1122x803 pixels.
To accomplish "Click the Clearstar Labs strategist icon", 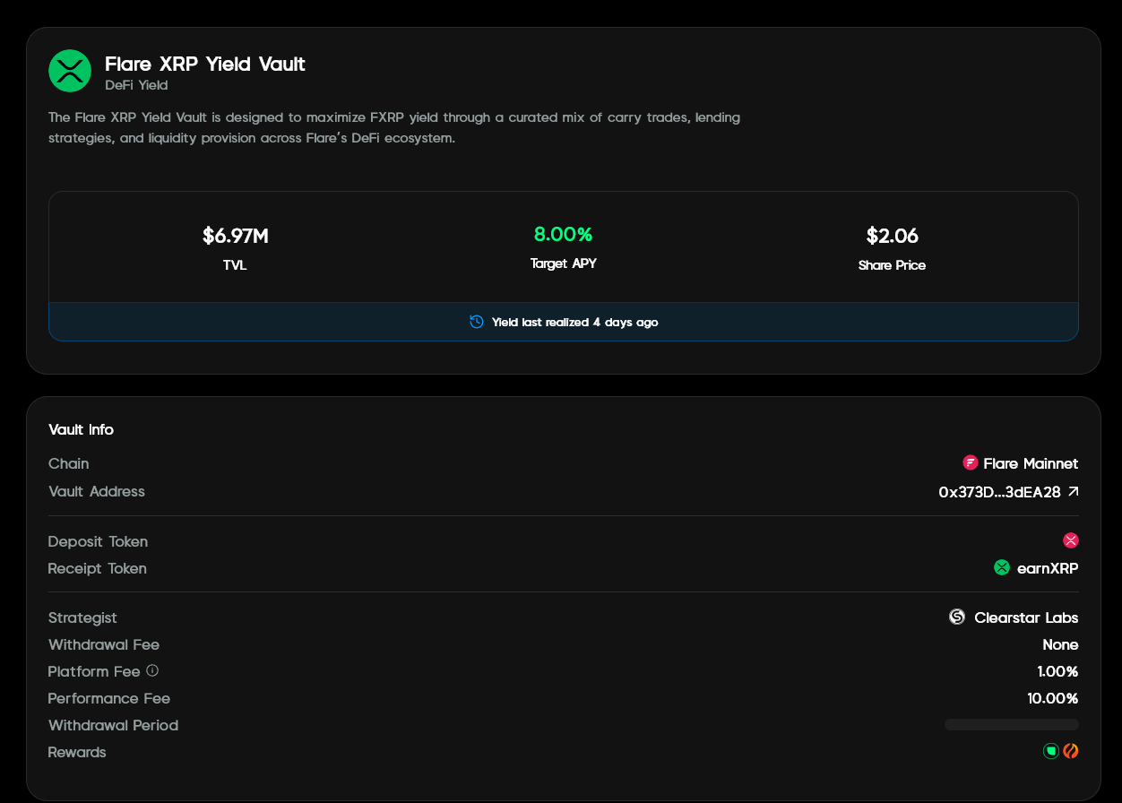I will pos(955,617).
